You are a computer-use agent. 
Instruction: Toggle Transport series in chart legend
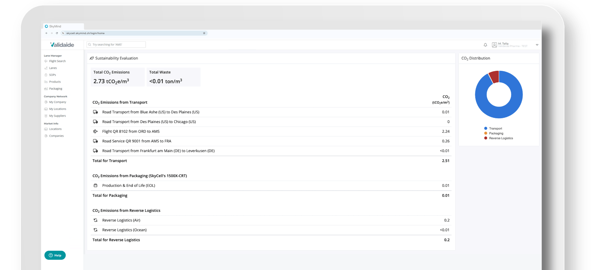pyautogui.click(x=495, y=128)
